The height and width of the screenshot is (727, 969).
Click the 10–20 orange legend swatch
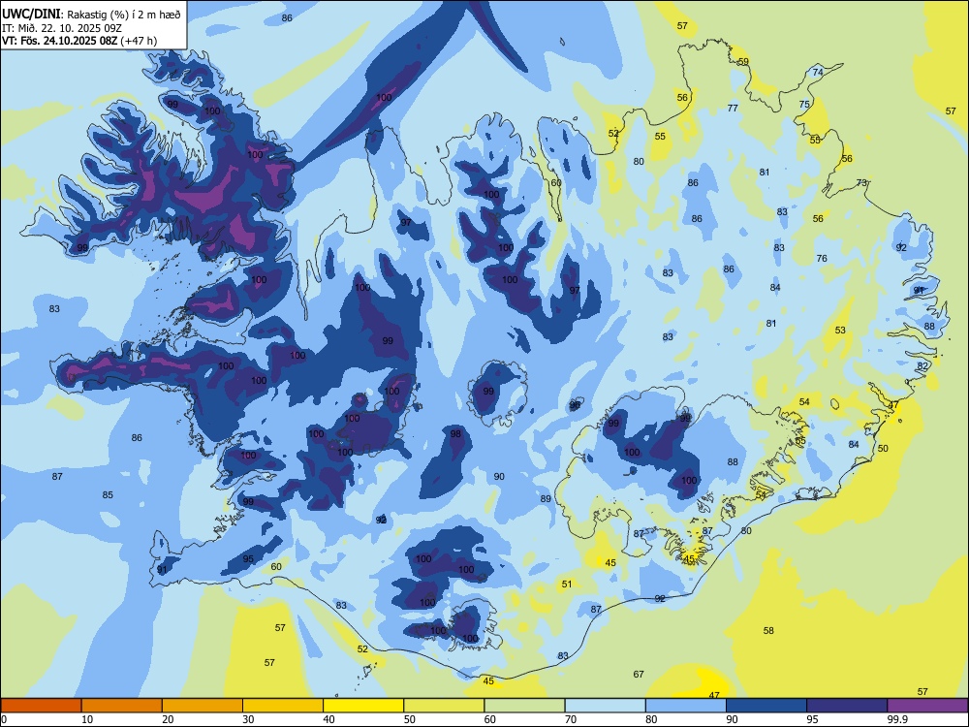(x=122, y=706)
